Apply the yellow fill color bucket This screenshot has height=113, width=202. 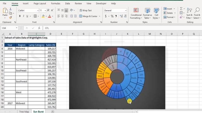43,16
